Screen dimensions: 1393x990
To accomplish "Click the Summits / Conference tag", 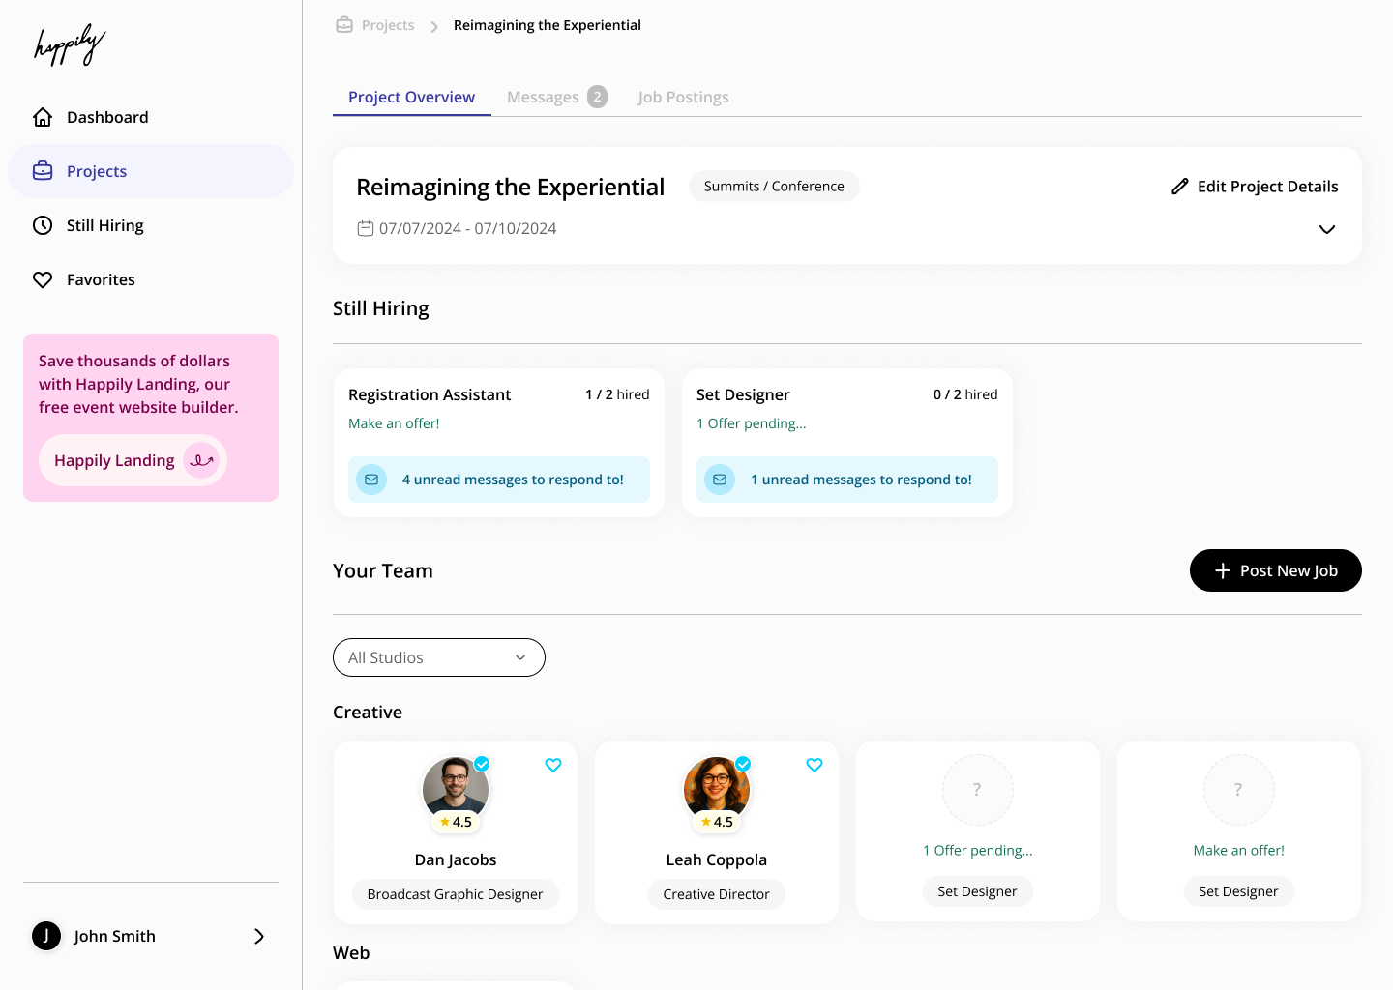I will (x=774, y=187).
